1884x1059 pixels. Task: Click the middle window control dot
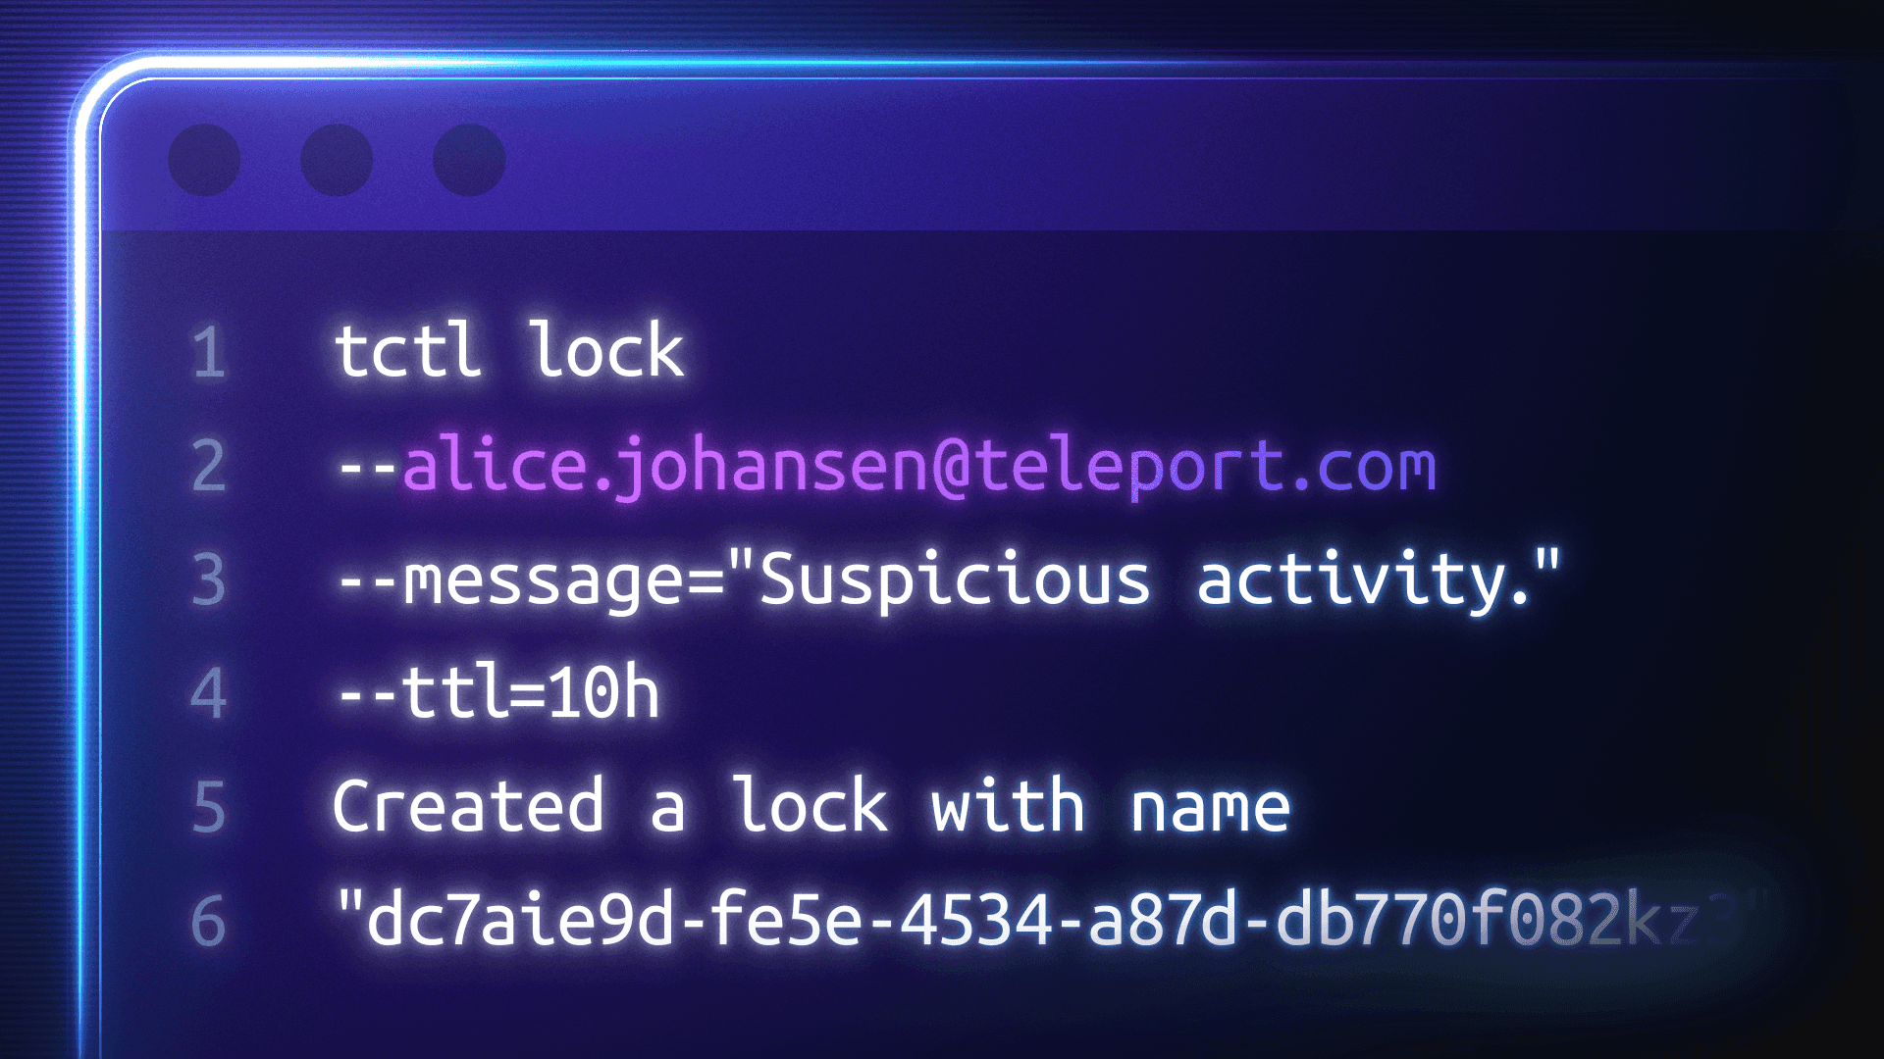click(337, 160)
